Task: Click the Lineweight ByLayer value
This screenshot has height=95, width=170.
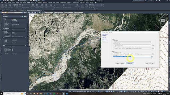Action: [x=15, y=25]
